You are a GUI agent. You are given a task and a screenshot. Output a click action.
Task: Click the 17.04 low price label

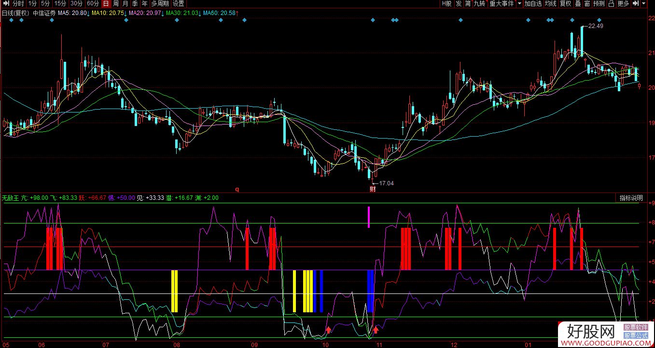click(386, 183)
